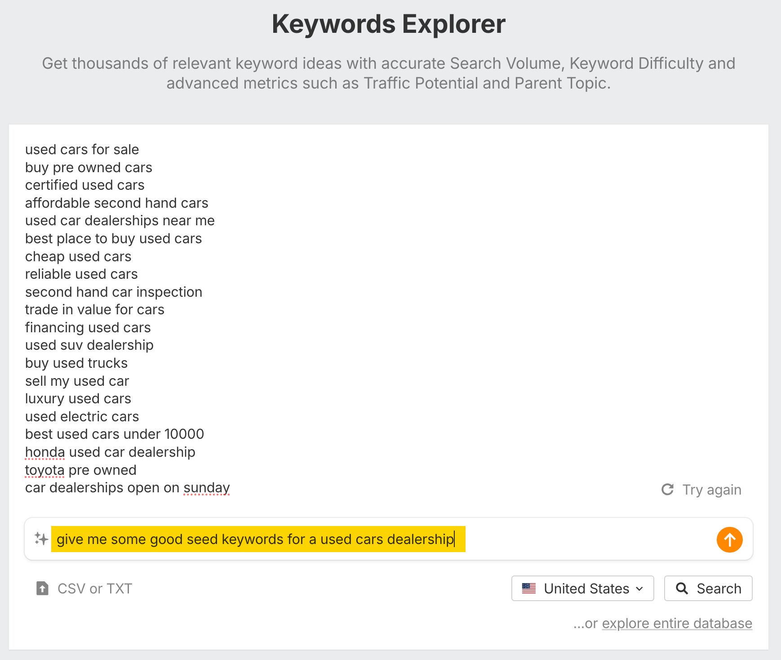This screenshot has height=660, width=781.
Task: Click the underlined word 'toyota' in keyword list
Action: click(x=45, y=470)
